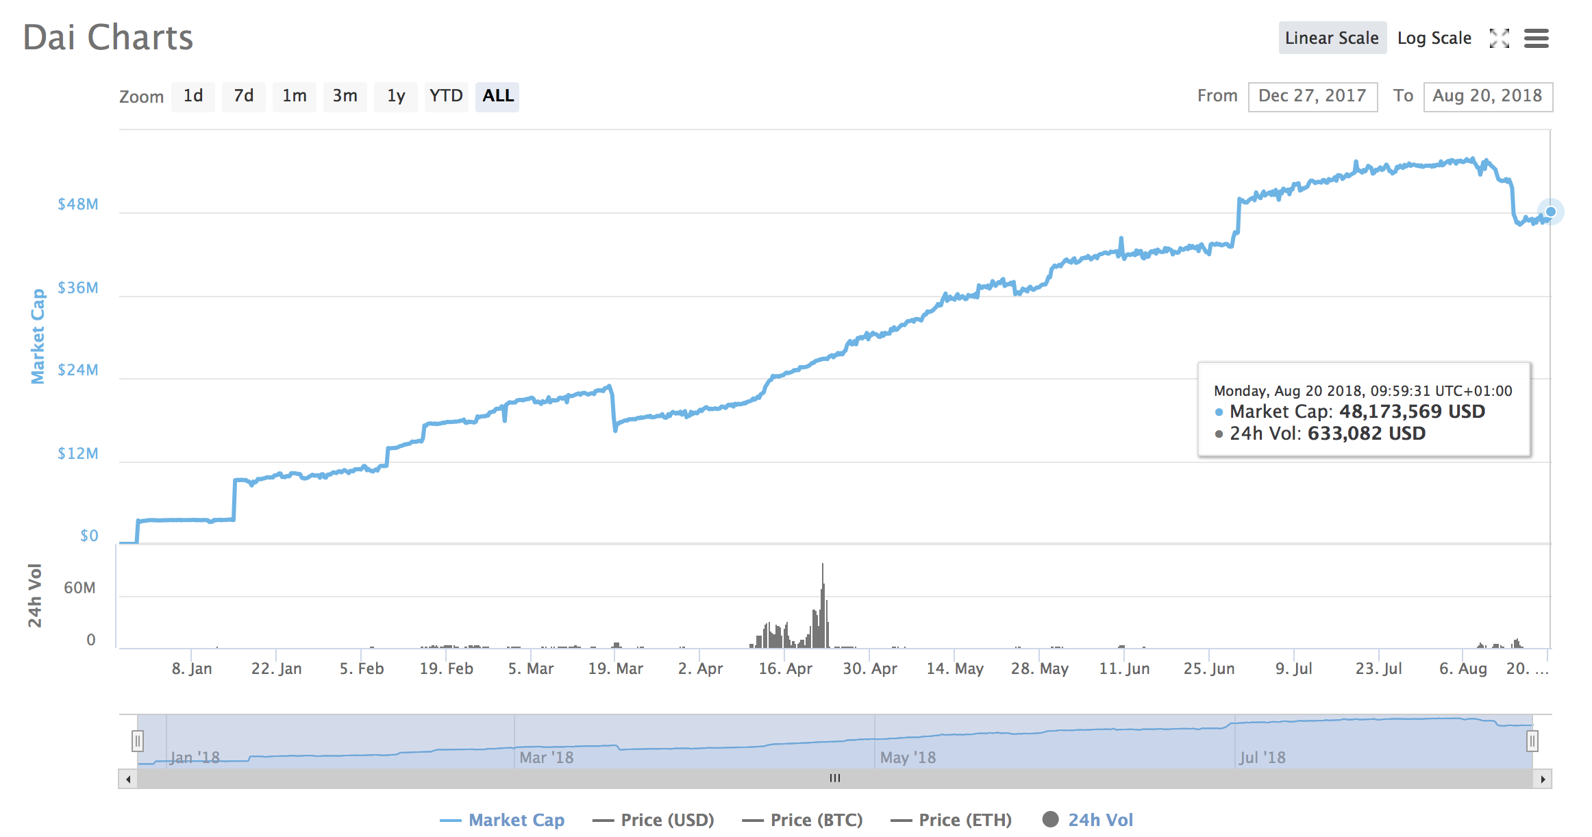Click the $36M axis label
The height and width of the screenshot is (837, 1592).
78,288
